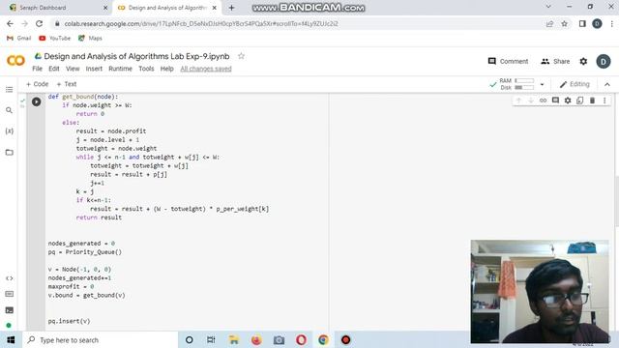
Task: Move cell up arrow
Action: tap(518, 101)
